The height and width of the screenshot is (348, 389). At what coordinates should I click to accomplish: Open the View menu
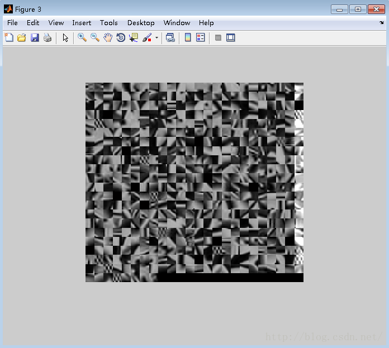click(x=56, y=23)
